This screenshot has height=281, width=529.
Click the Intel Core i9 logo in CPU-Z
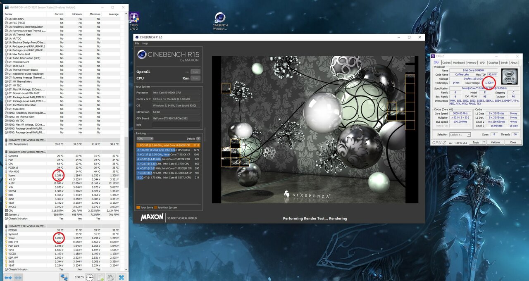click(510, 77)
